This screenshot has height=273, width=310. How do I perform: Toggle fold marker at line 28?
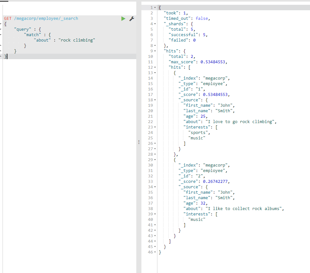click(x=155, y=154)
